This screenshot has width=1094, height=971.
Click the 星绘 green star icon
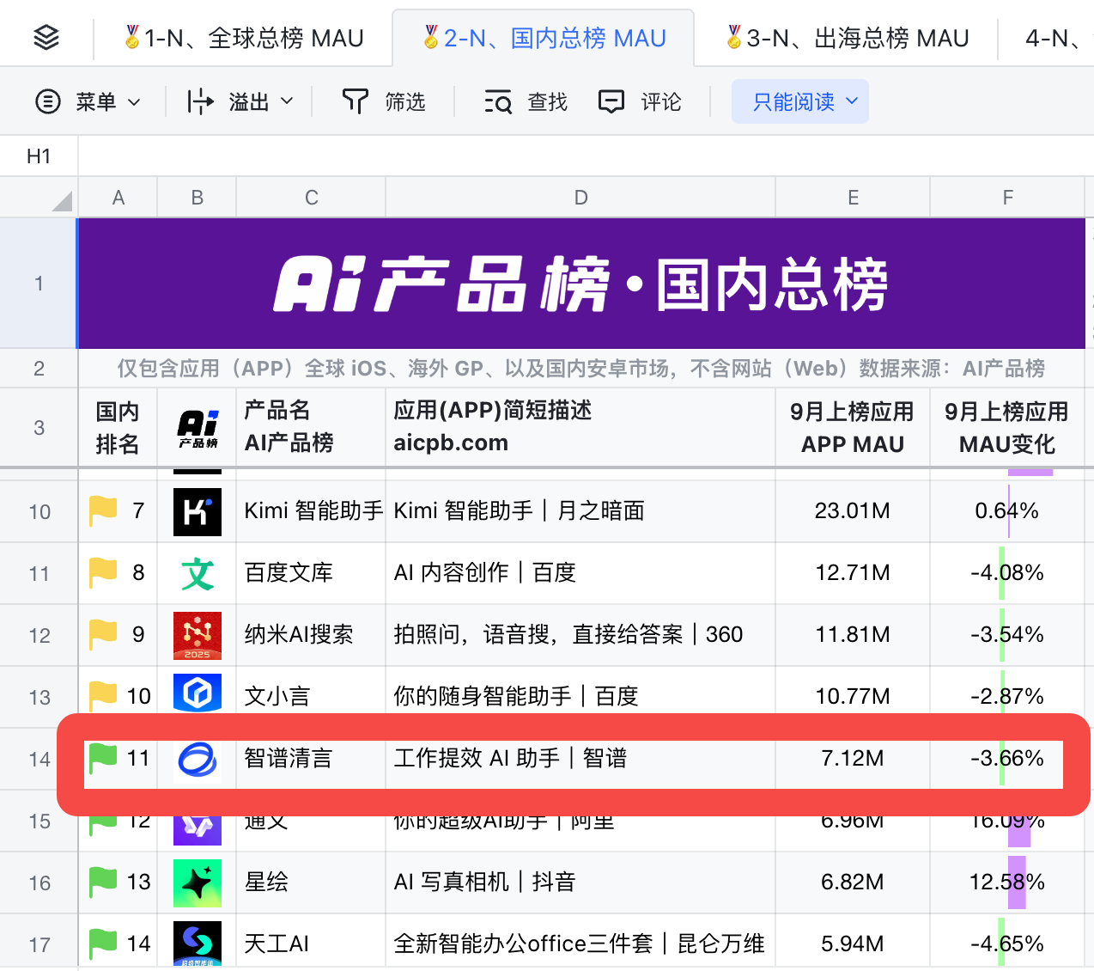[x=197, y=882]
